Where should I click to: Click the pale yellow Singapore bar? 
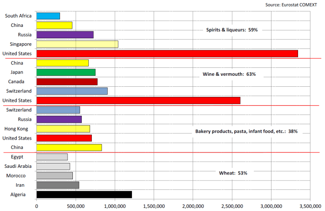[x=77, y=44]
